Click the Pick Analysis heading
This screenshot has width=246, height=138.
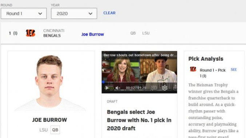tap(206, 59)
